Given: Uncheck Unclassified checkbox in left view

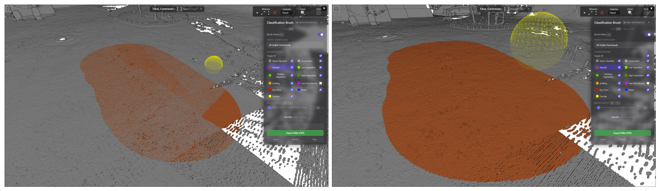Looking at the screenshot, I should pos(320,61).
